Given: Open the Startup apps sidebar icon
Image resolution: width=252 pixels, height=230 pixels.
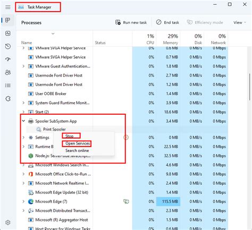Looking at the screenshot, I should (x=8, y=59).
